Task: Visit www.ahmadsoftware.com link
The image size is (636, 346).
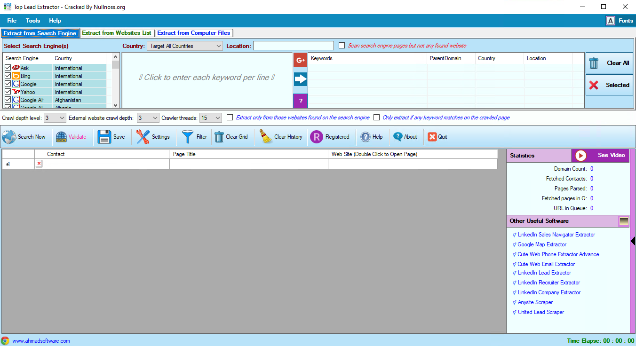Action: (x=41, y=341)
